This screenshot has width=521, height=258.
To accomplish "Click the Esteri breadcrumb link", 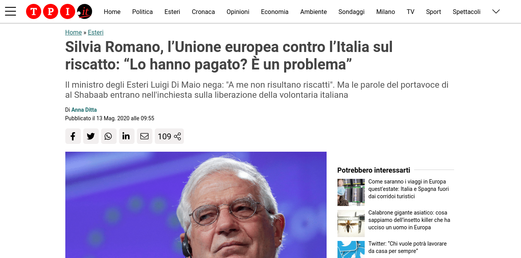I will (96, 32).
